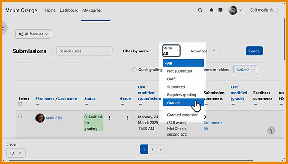Open the three-dot menu beside Submitted for grading
288x164 pixels.
tap(109, 118)
